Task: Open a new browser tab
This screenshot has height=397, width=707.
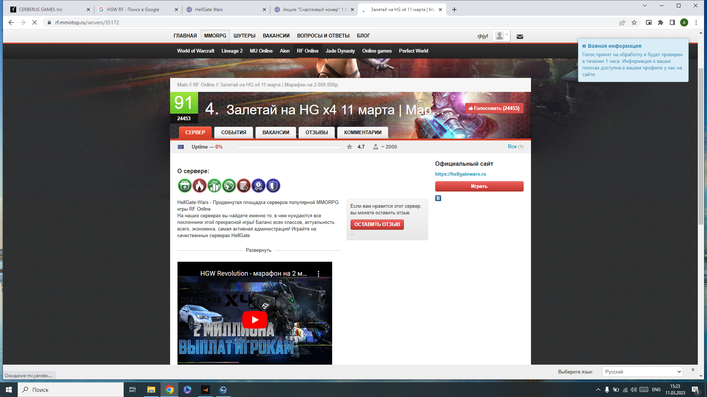Action: (x=454, y=10)
